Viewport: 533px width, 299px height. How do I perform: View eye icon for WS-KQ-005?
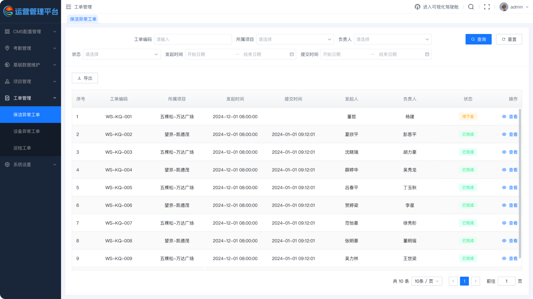coord(504,188)
